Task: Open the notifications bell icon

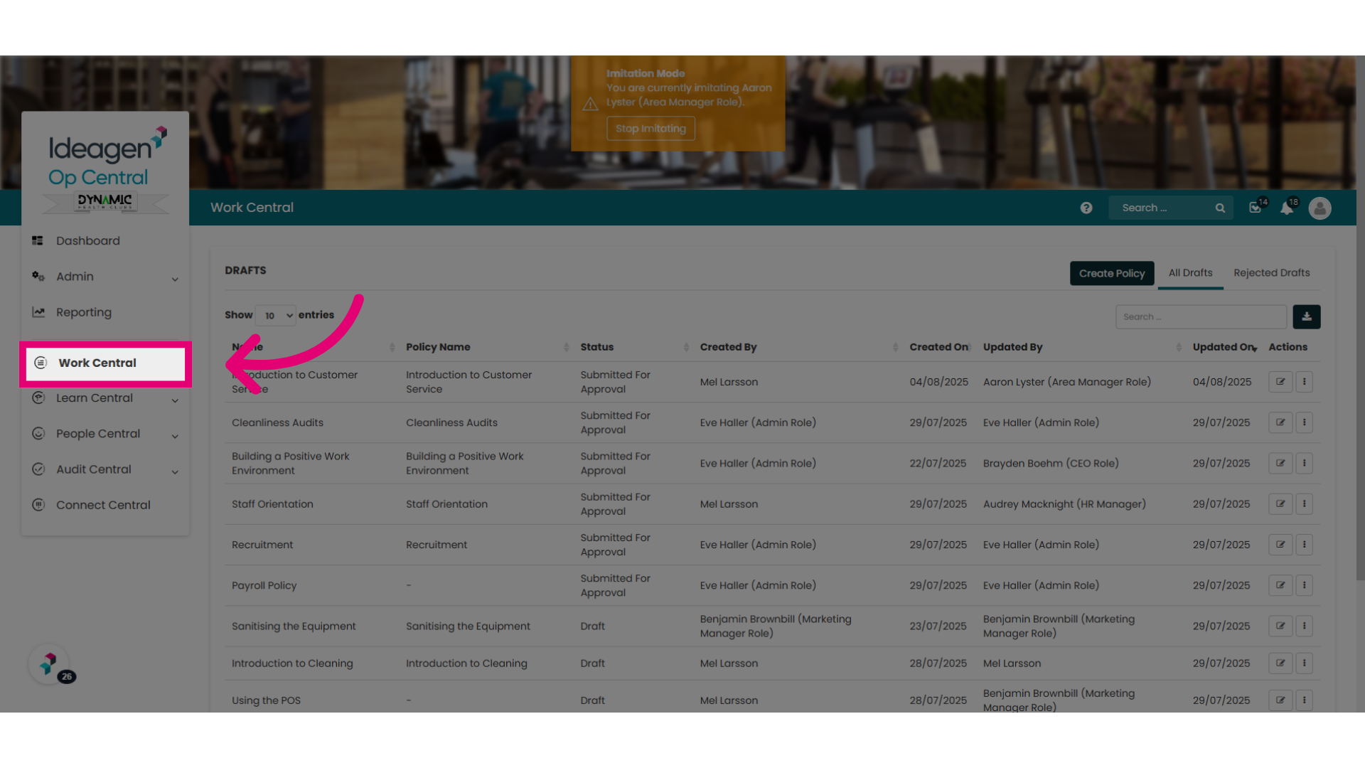Action: (1287, 207)
